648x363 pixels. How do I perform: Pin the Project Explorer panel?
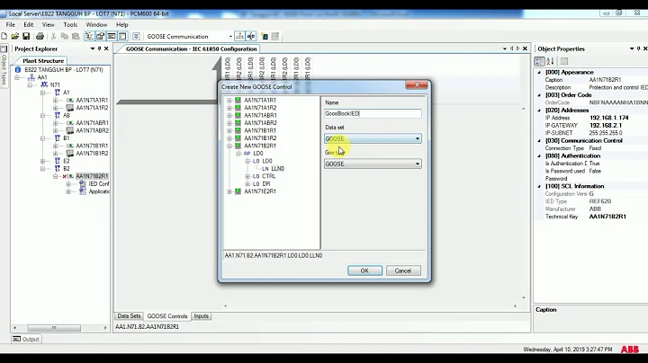99,49
